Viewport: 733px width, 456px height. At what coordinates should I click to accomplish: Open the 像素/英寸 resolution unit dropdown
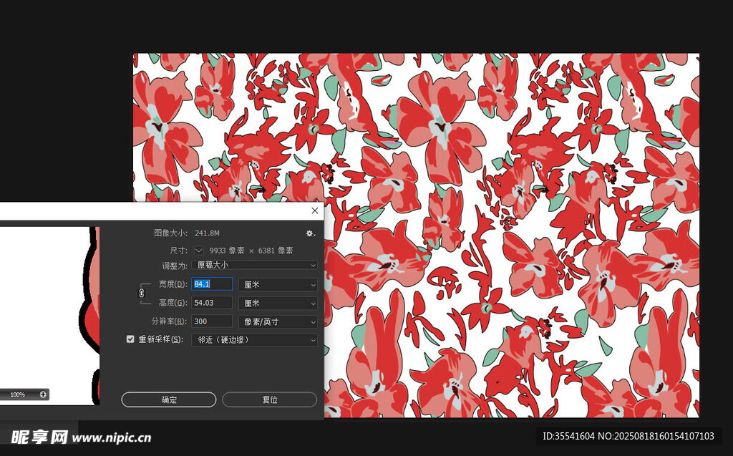(277, 321)
